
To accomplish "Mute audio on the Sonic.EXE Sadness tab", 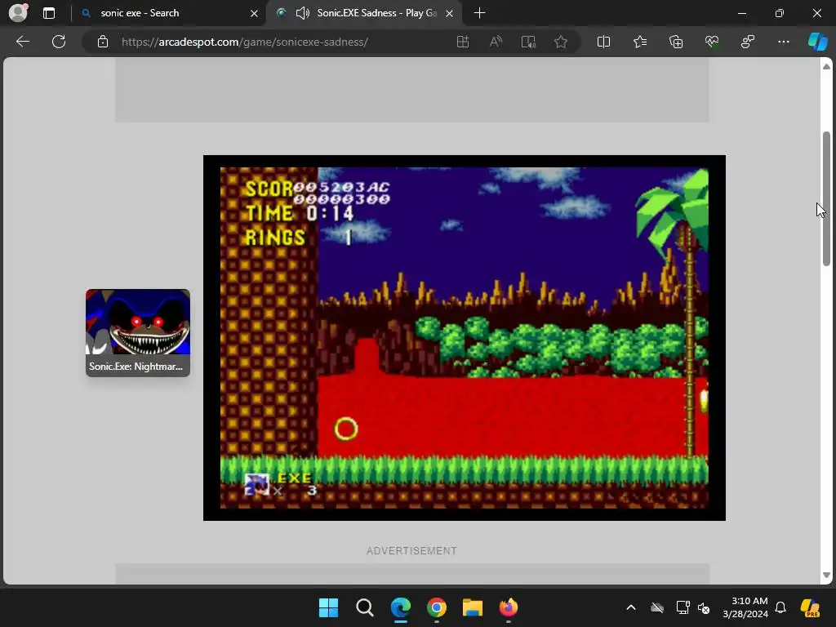I will tap(302, 13).
